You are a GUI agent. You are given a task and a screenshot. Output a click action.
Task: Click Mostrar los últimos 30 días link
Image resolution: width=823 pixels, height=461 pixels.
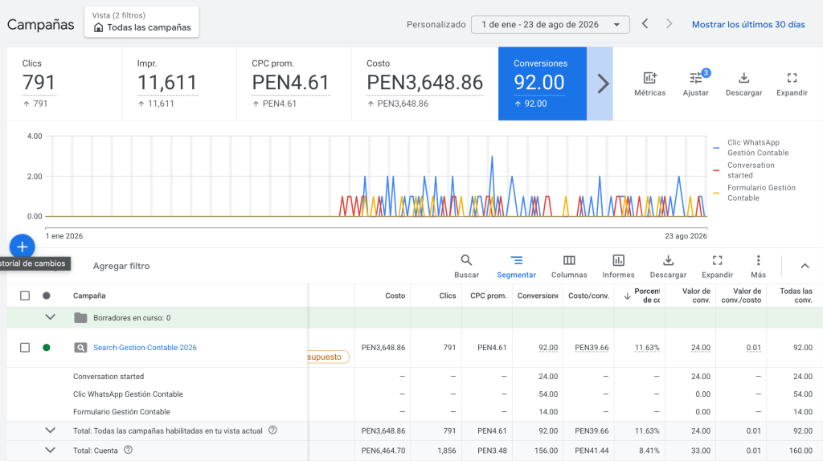pos(748,25)
